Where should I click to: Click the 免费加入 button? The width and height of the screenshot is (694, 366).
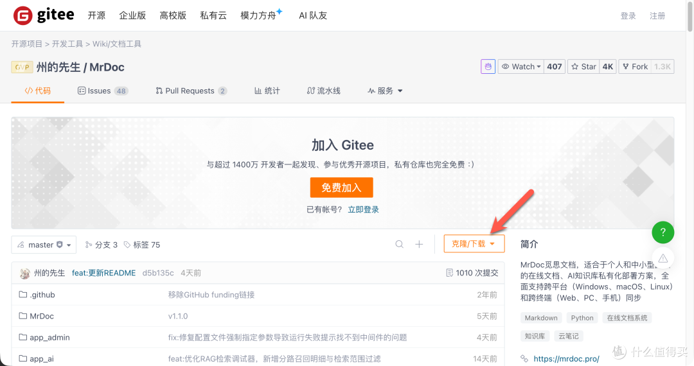click(x=341, y=187)
